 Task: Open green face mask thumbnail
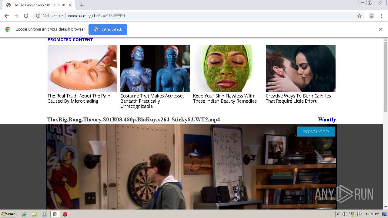pyautogui.click(x=228, y=68)
